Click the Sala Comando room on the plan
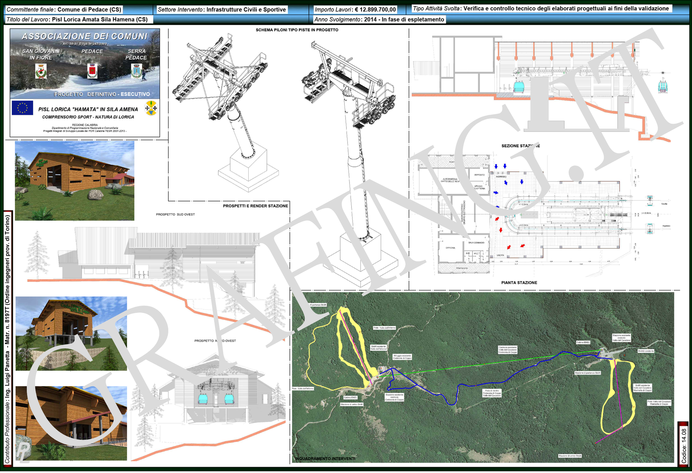 tap(476, 243)
